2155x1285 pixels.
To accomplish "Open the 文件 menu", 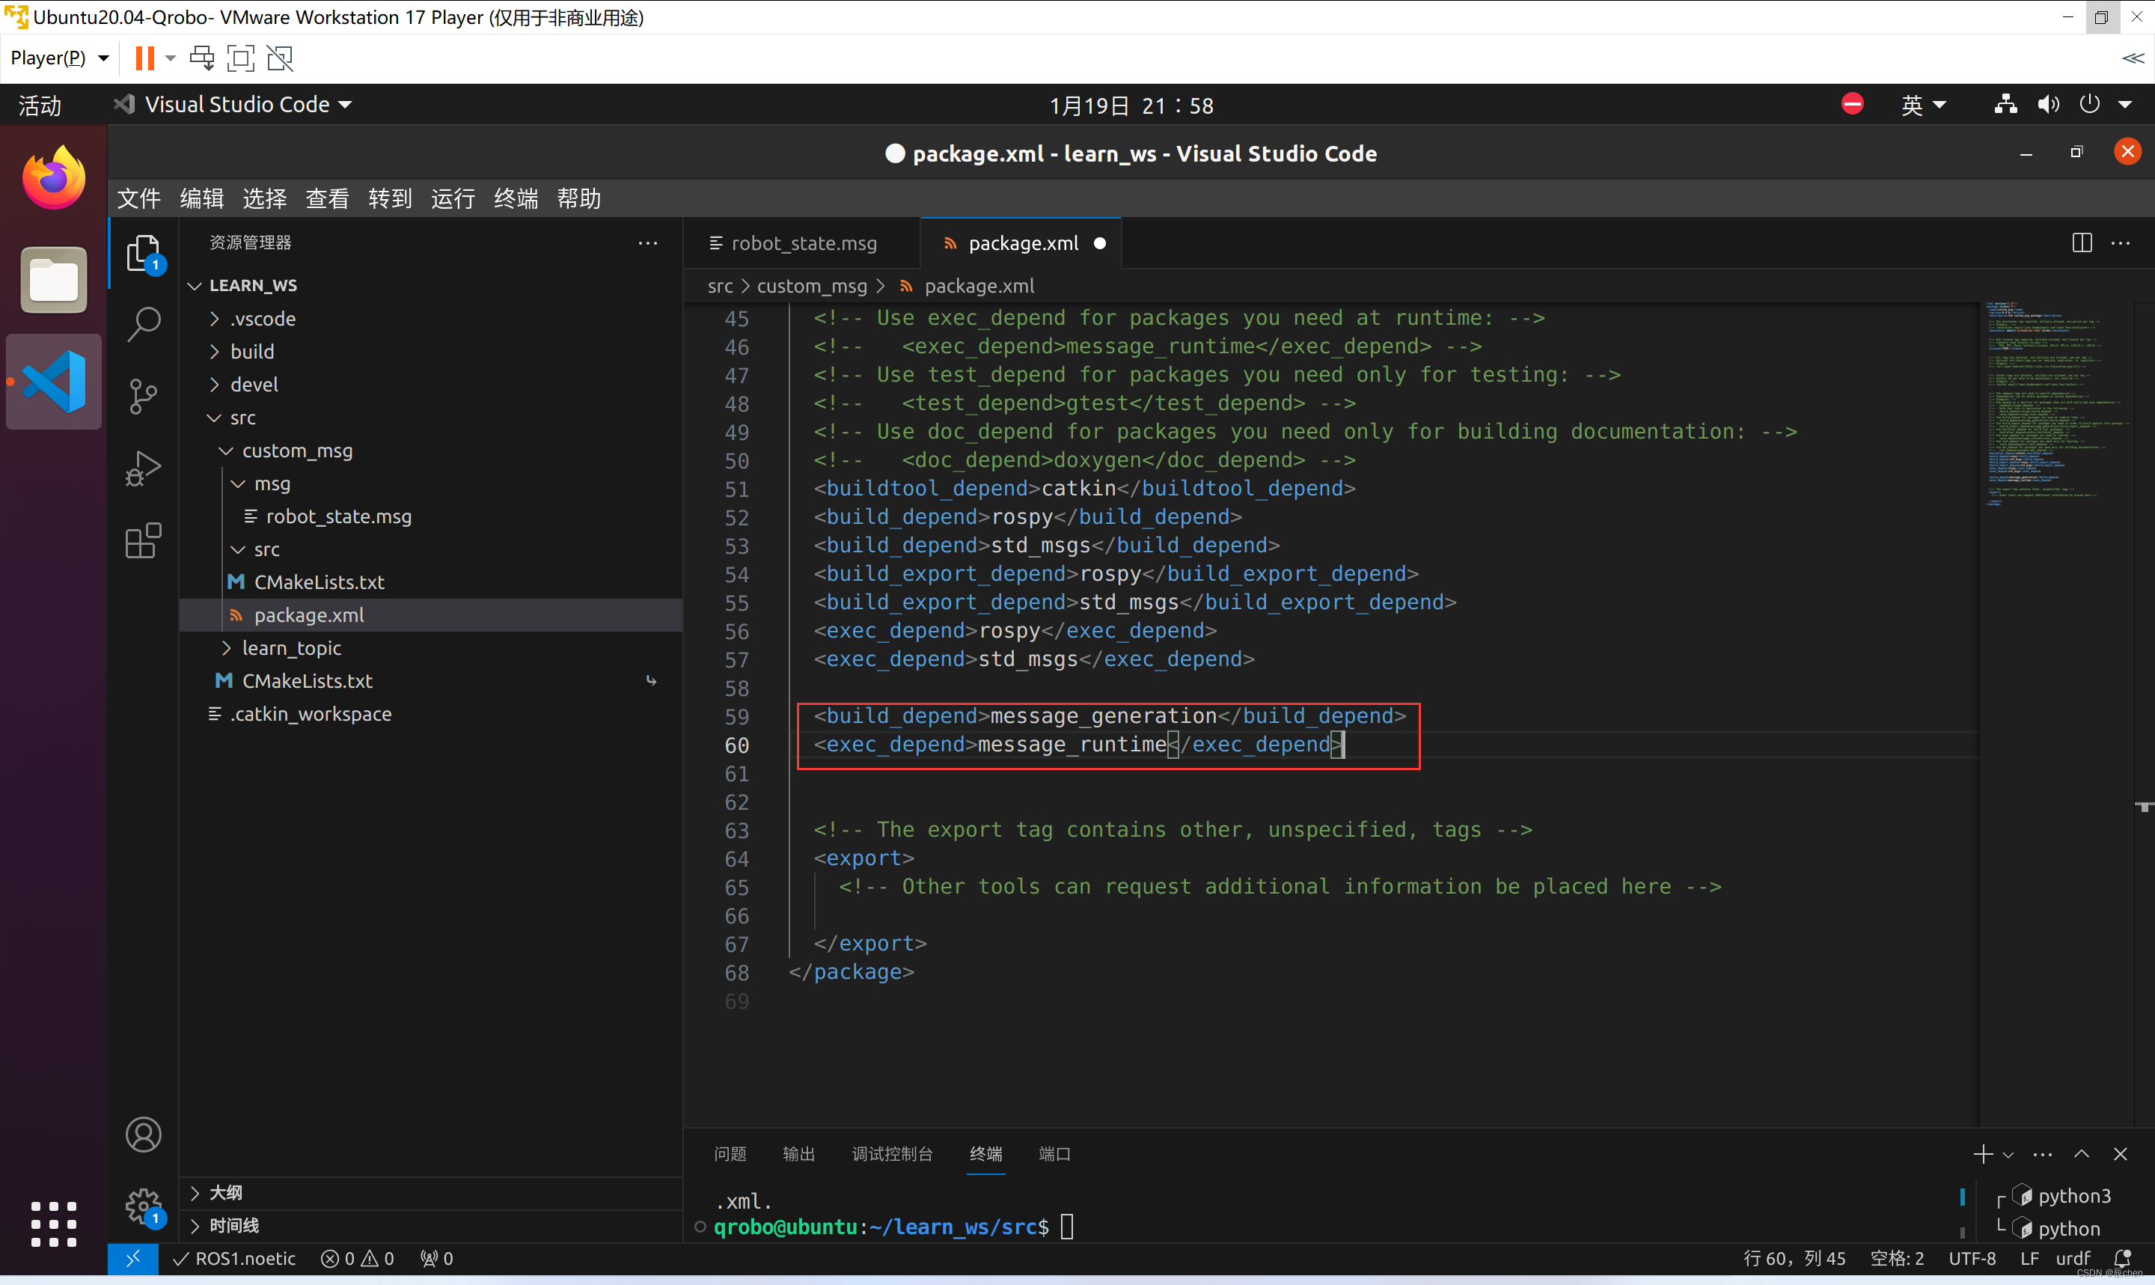I will pos(138,198).
